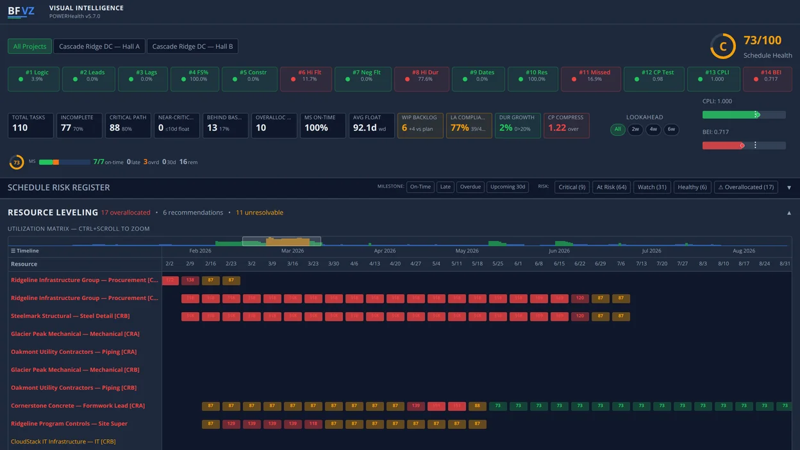The image size is (800, 450).
Task: Filter risks by Critical (9)
Action: coord(572,187)
